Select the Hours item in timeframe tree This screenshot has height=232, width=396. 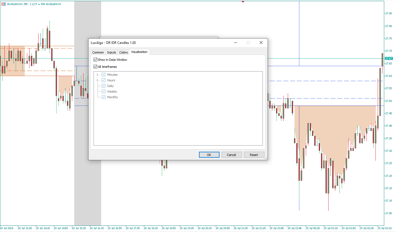pyautogui.click(x=111, y=80)
